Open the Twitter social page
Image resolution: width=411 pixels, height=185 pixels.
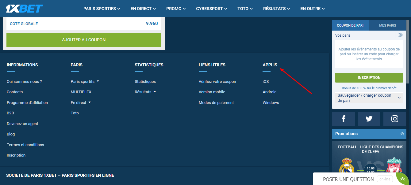(x=369, y=119)
